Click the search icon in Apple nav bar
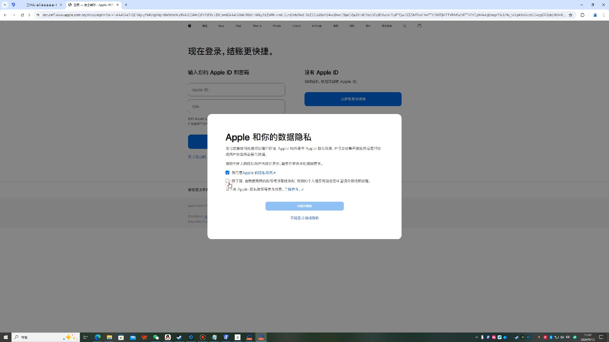Screen dimensions: 609x342 pos(404,26)
